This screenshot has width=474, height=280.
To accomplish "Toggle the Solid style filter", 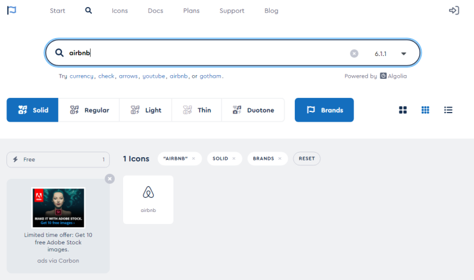I will 33,110.
